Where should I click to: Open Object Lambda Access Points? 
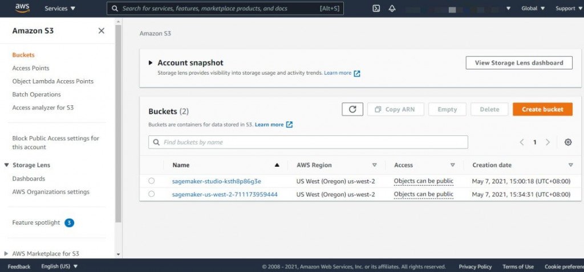(x=53, y=81)
